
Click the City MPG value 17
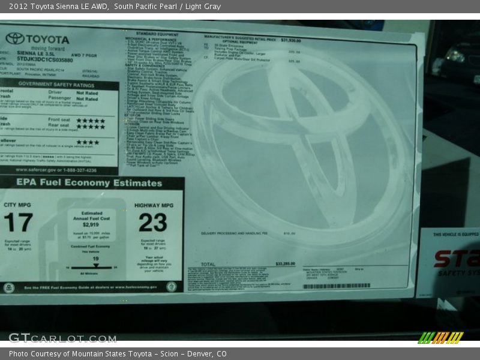click(18, 223)
